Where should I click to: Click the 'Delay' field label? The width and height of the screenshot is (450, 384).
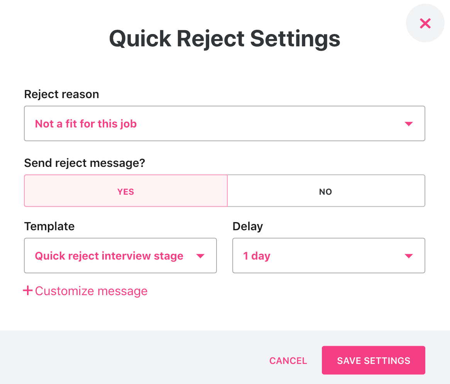(248, 226)
